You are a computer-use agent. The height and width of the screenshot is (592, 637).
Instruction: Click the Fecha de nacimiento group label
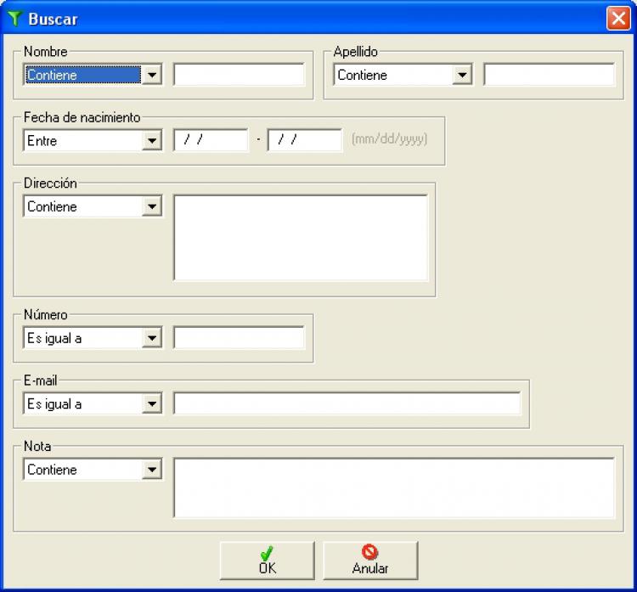[x=82, y=117]
